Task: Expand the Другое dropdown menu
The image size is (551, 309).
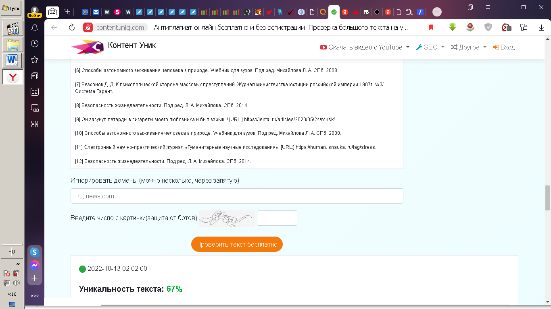Action: [x=469, y=47]
